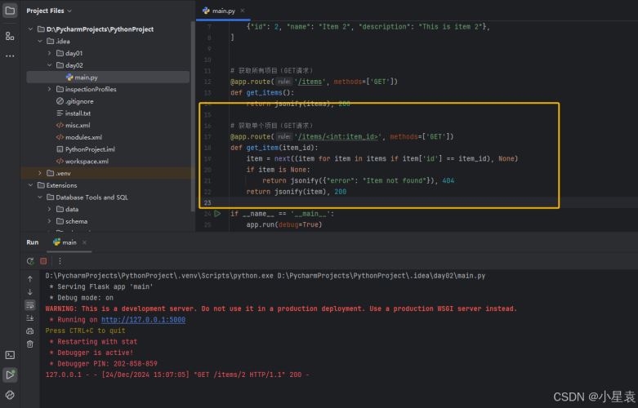
Task: Collapse the day02 folder
Action: [x=49, y=65]
